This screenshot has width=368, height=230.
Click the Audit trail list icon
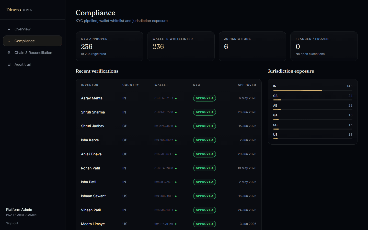9,64
